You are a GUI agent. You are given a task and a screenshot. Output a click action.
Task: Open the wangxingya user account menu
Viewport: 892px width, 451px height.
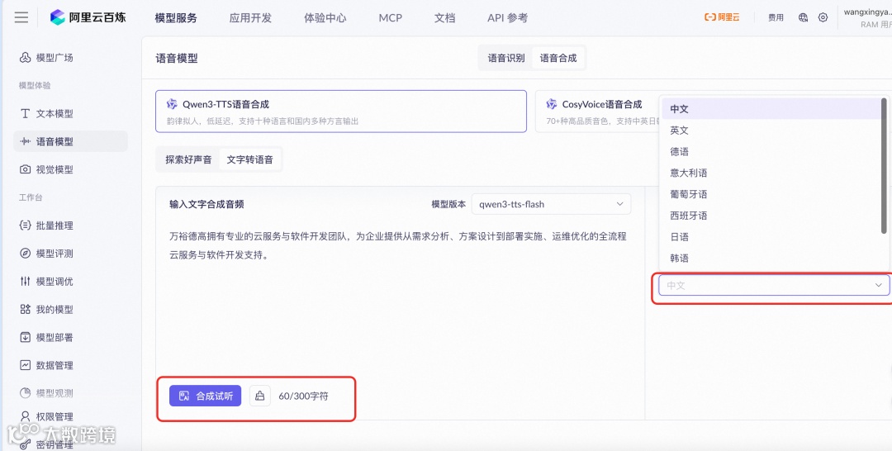(867, 17)
